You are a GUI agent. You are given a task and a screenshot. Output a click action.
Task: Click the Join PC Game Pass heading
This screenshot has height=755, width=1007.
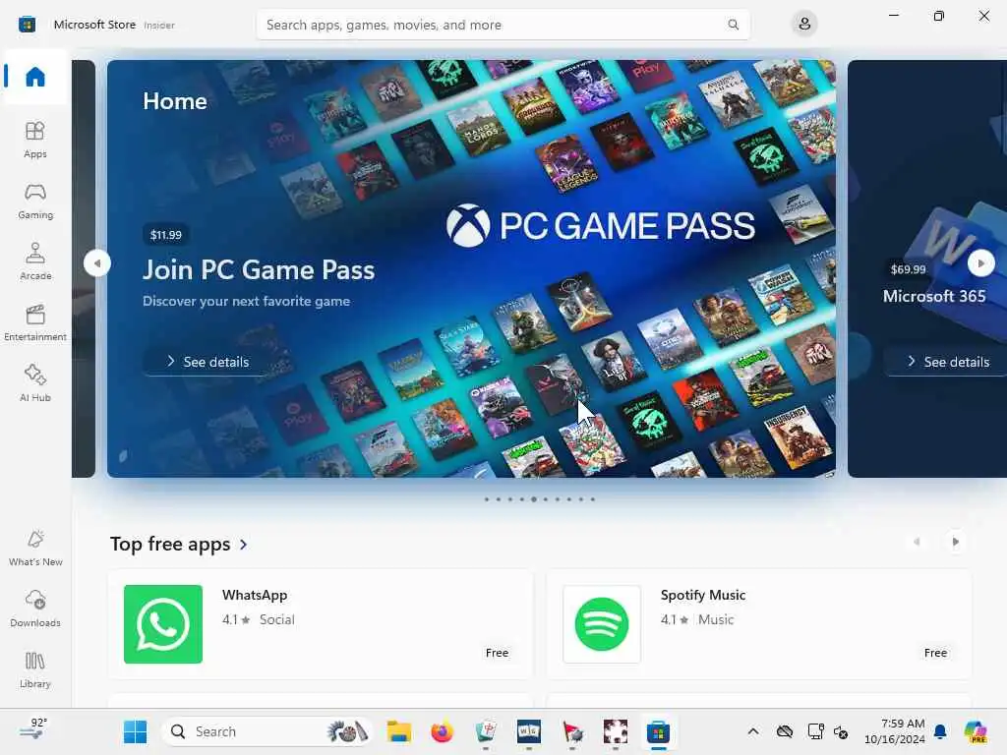coord(259,270)
